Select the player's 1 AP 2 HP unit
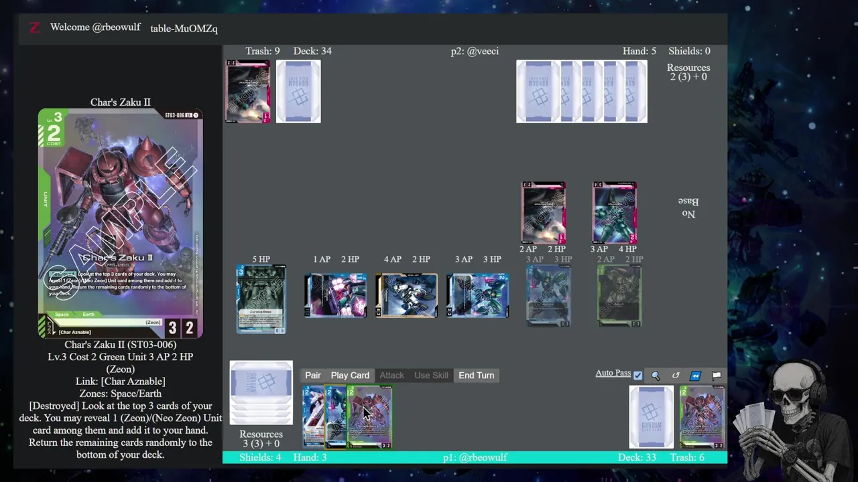The width and height of the screenshot is (858, 482). (x=335, y=295)
